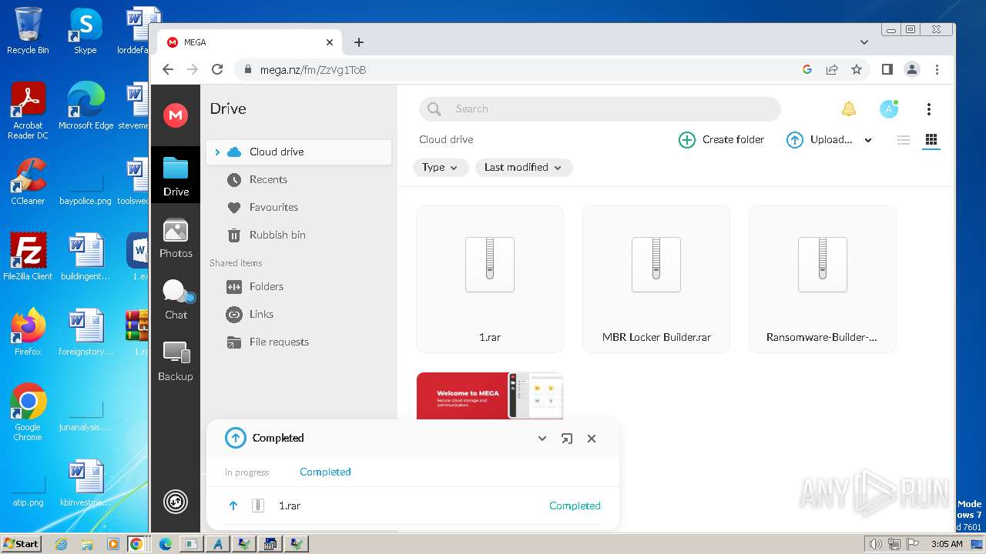Open the Chat section
Image resolution: width=986 pixels, height=554 pixels.
176,300
